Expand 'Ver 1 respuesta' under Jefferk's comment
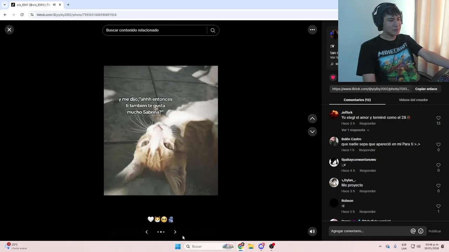The width and height of the screenshot is (449, 252). pyautogui.click(x=355, y=130)
